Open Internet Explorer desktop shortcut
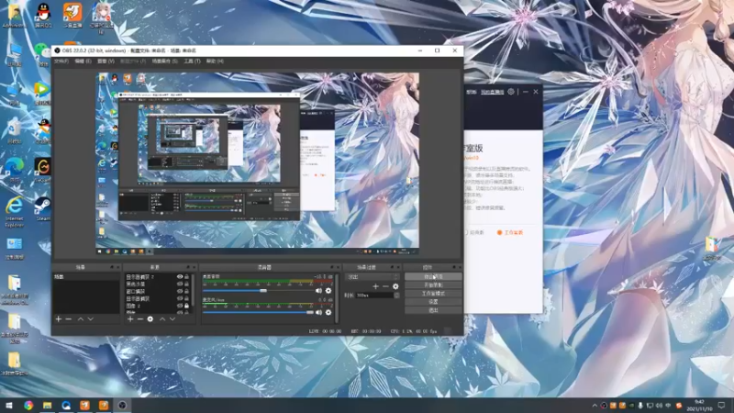734x413 pixels. coord(15,212)
